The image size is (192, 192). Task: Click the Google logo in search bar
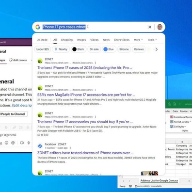pyautogui.click(x=38, y=27)
